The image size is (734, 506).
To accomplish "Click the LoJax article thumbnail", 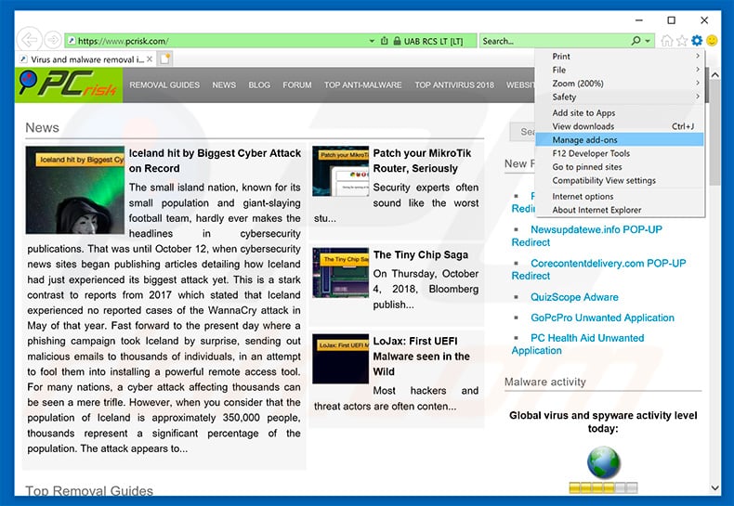I will [x=340, y=358].
